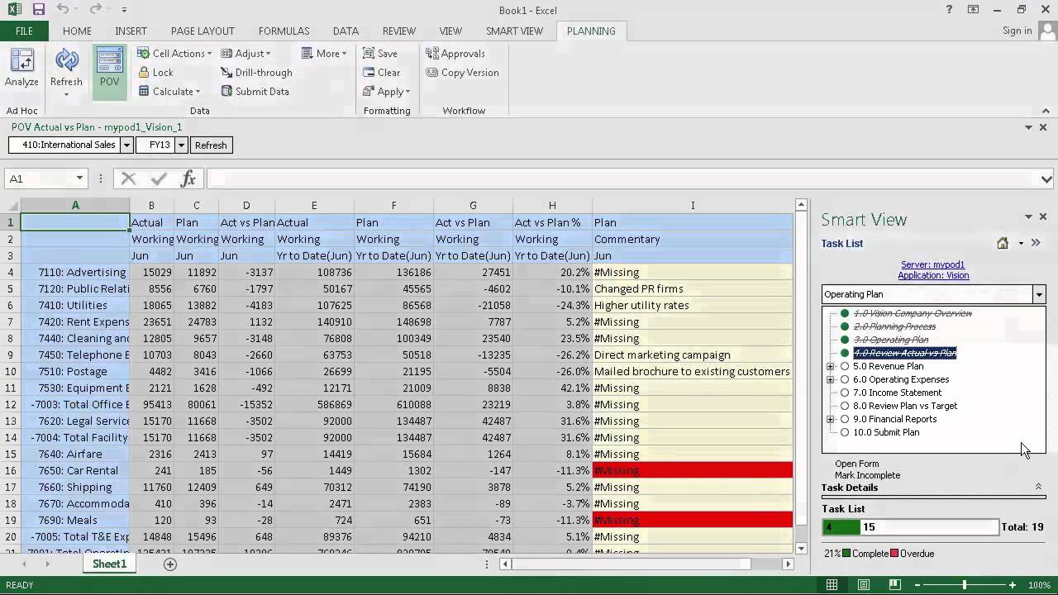Click the Smart View panel forward arrows
Image resolution: width=1058 pixels, height=595 pixels.
coord(1036,243)
